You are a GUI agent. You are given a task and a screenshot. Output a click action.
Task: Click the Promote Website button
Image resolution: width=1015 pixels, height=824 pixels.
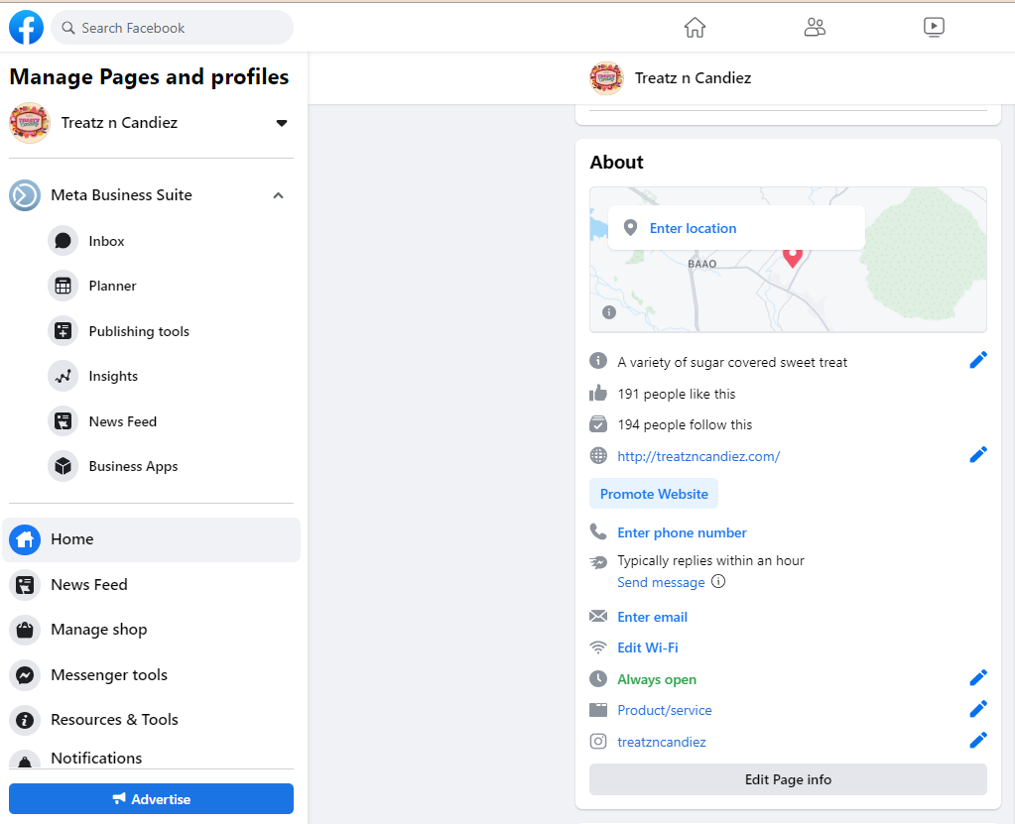pos(654,494)
